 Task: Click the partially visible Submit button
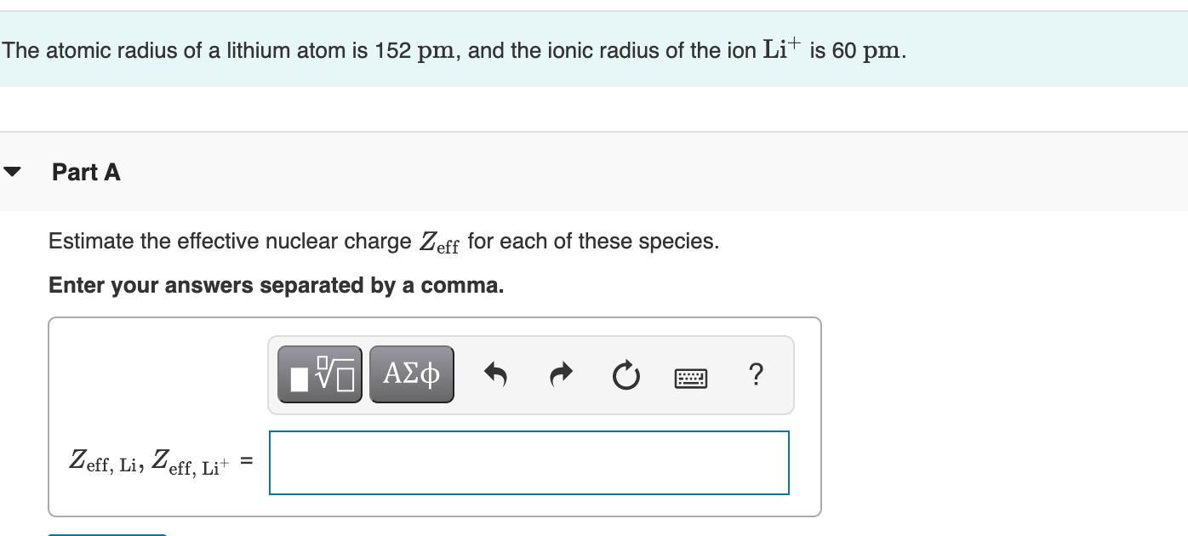(x=106, y=534)
